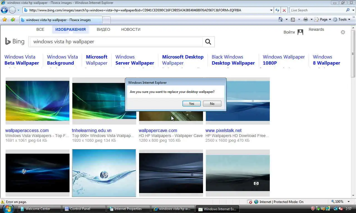Switch to Internet Properties taskbar button
Screen dimensions: 356x213
[x=128, y=209]
